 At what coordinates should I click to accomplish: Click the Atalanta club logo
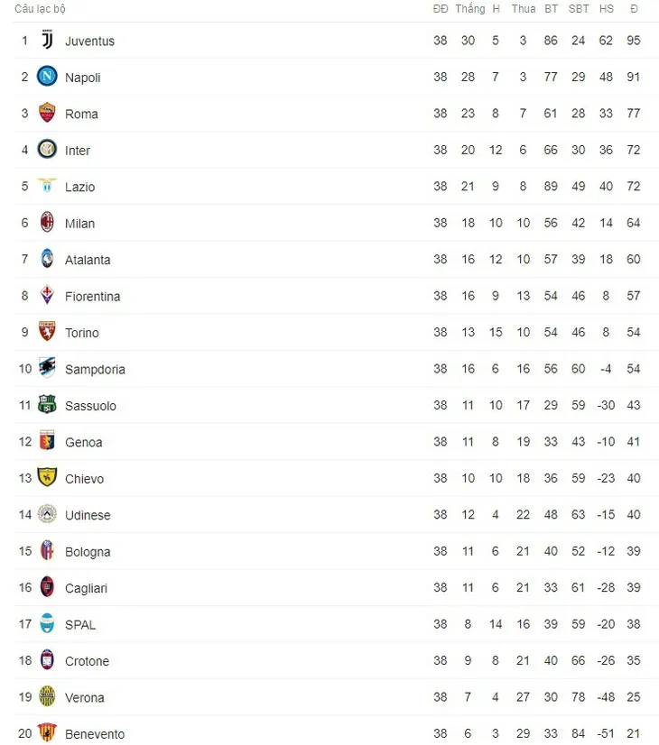tap(47, 260)
